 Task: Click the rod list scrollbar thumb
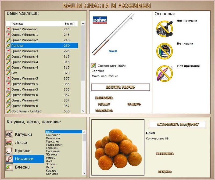click(83, 53)
